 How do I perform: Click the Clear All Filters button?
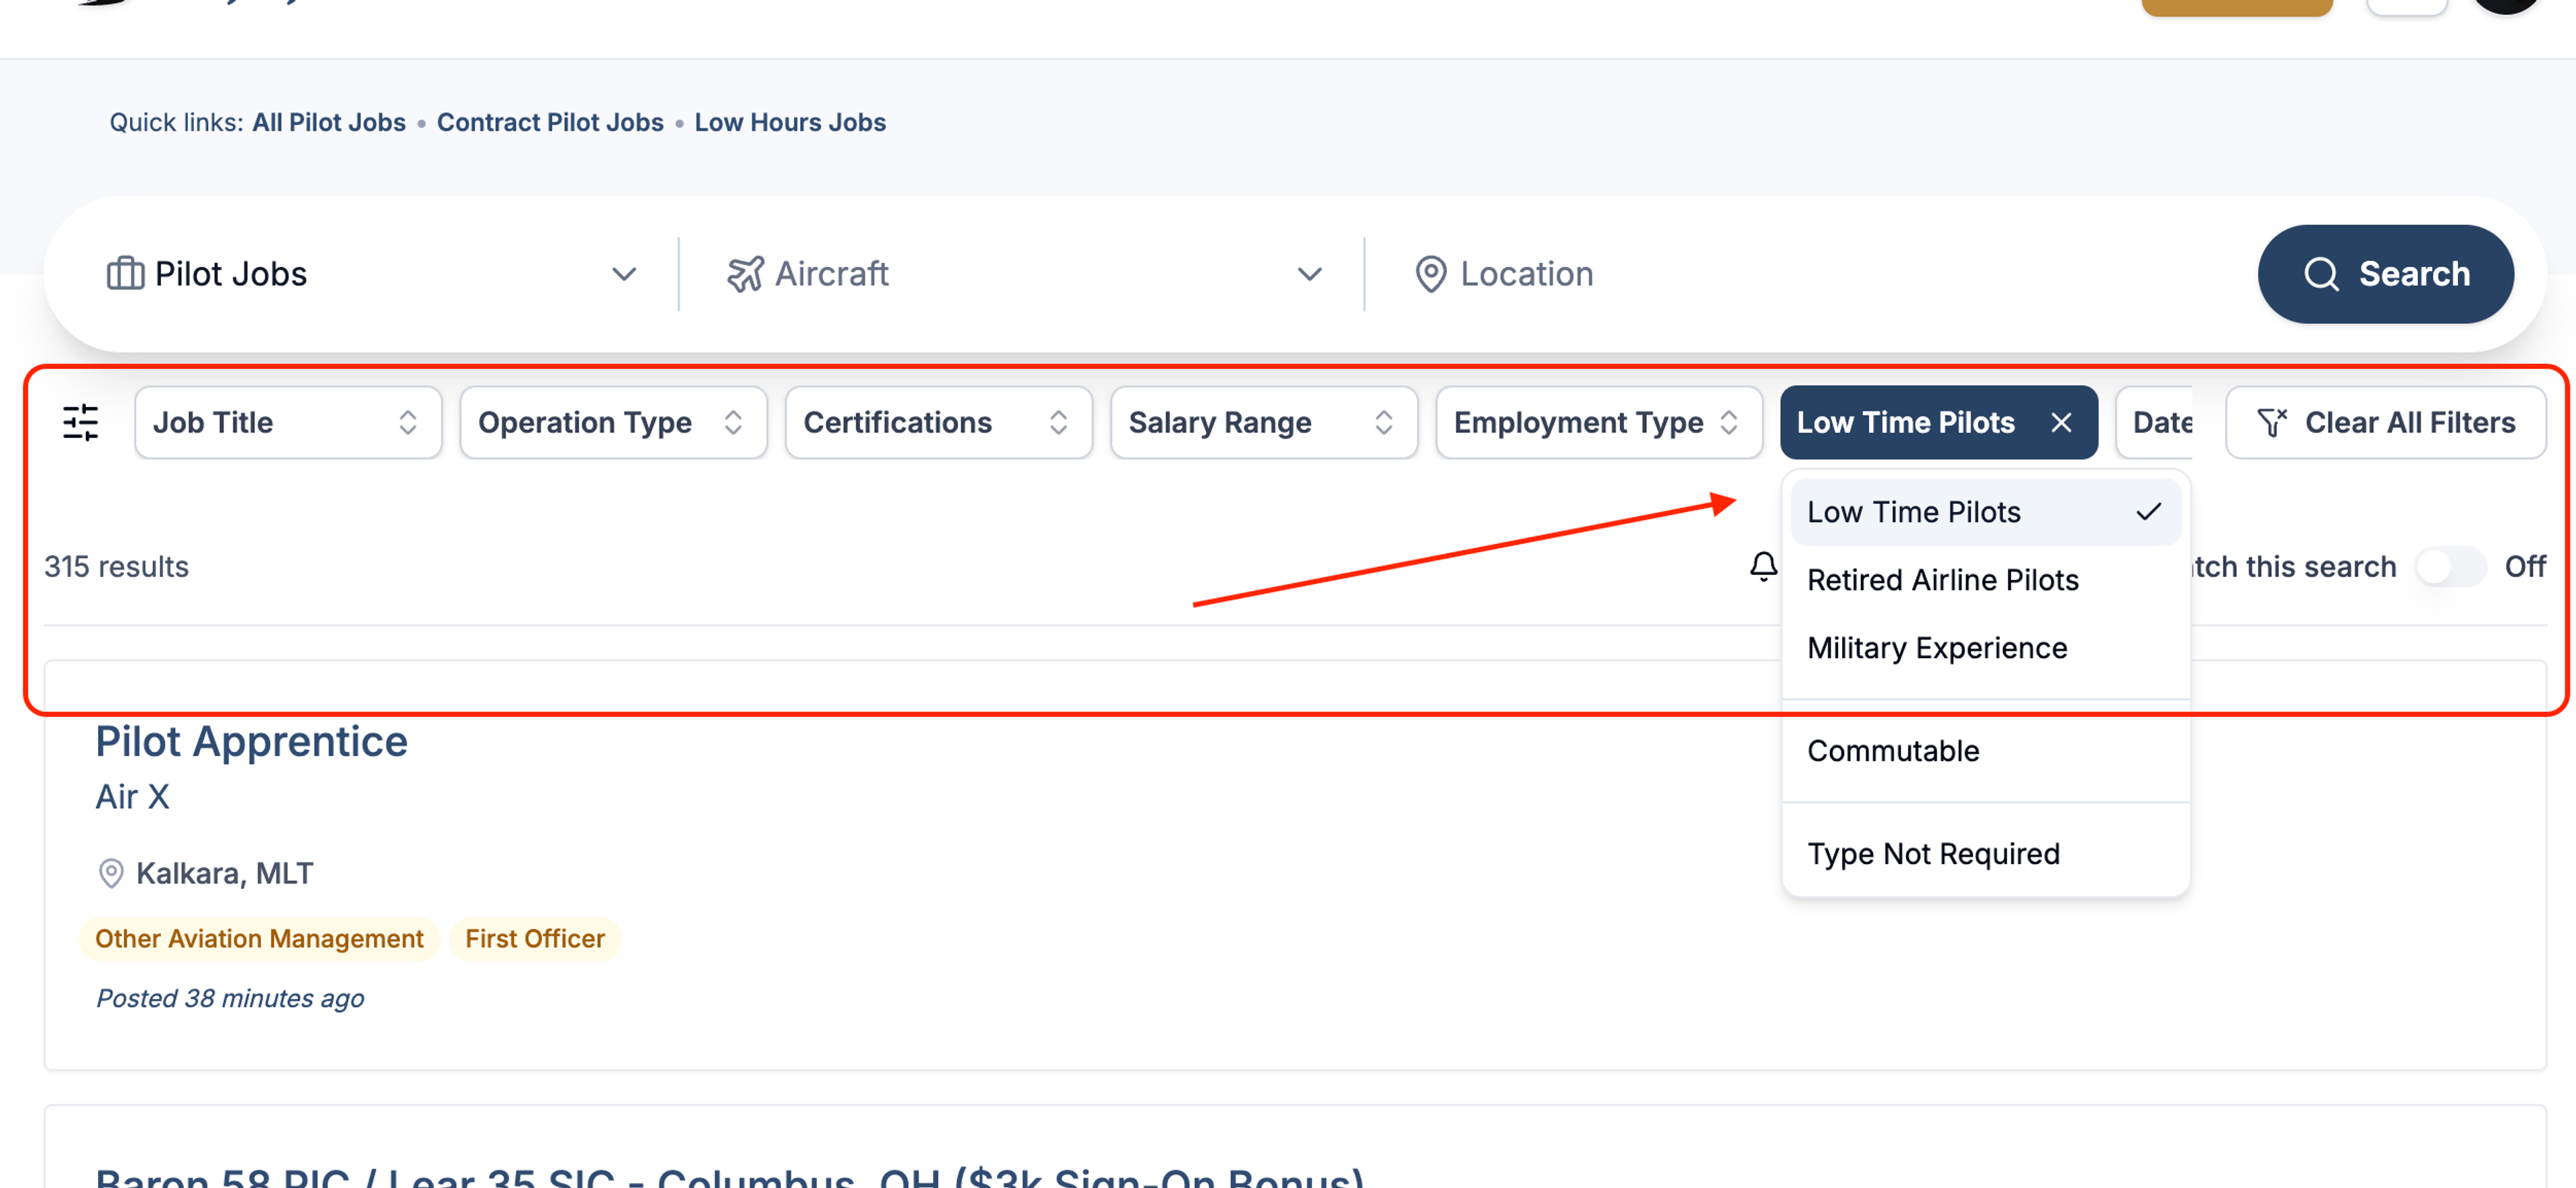(x=2385, y=422)
